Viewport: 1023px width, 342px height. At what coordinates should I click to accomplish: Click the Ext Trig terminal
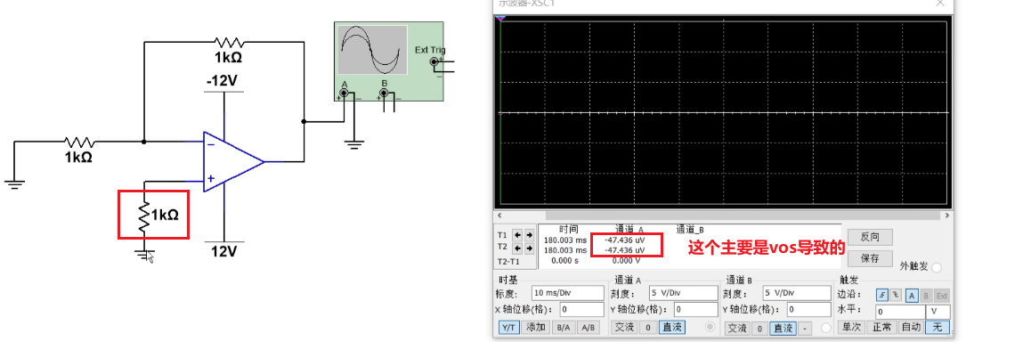coord(434,62)
